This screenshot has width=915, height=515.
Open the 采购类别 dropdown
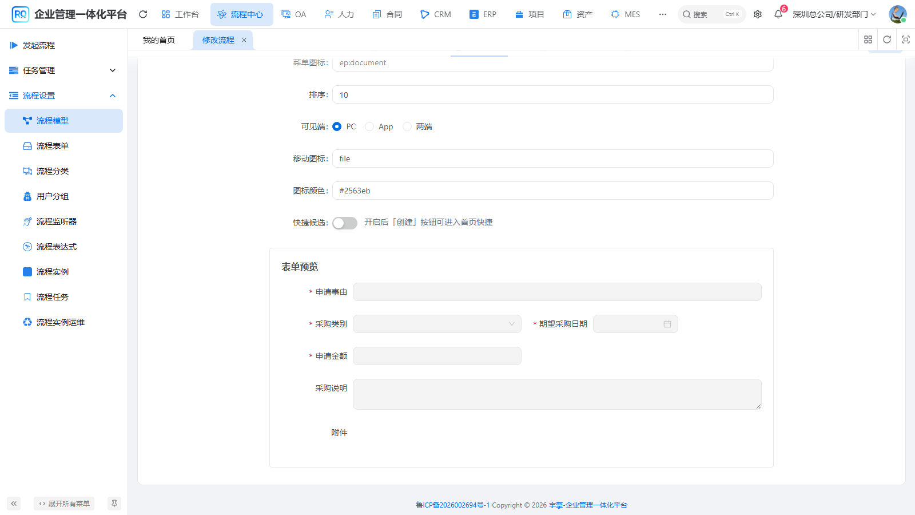(437, 324)
